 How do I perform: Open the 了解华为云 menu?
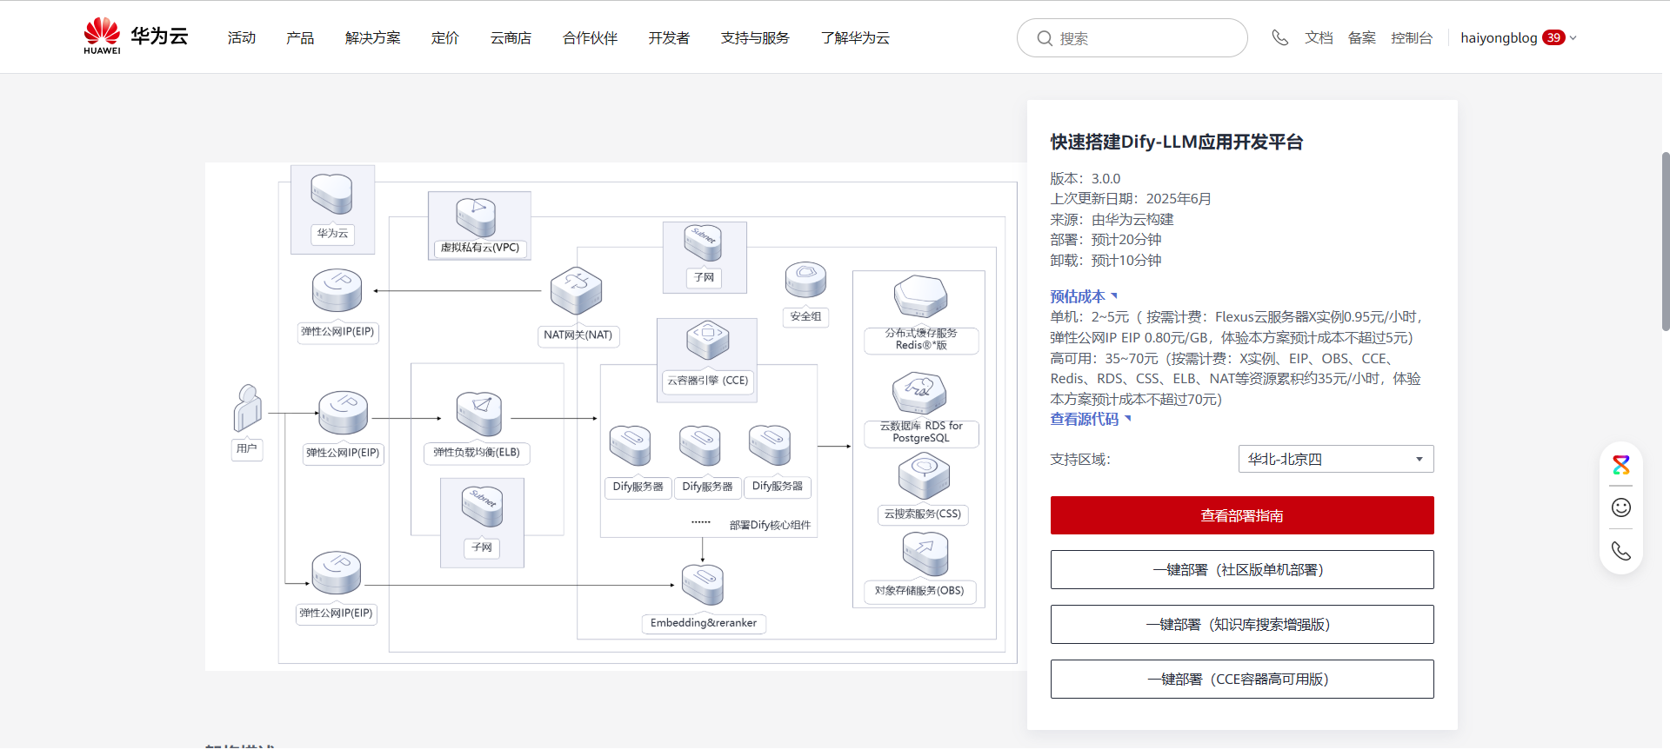855,37
